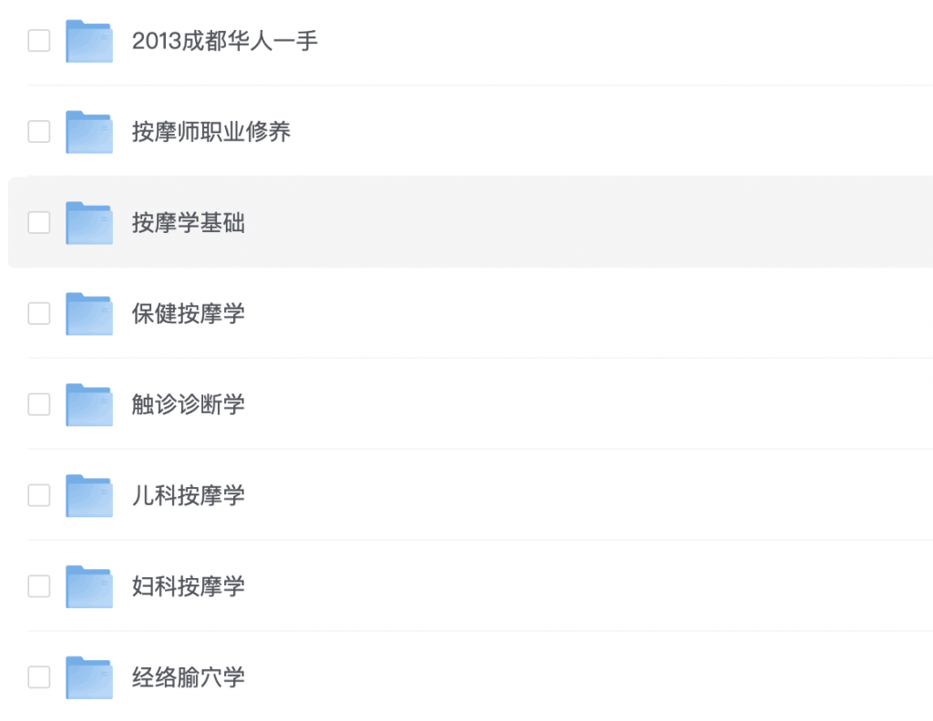
Task: Click the 经络腧穴学 folder name
Action: click(x=189, y=677)
